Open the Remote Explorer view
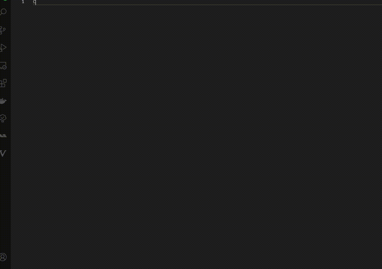The width and height of the screenshot is (382, 269). click(x=3, y=66)
